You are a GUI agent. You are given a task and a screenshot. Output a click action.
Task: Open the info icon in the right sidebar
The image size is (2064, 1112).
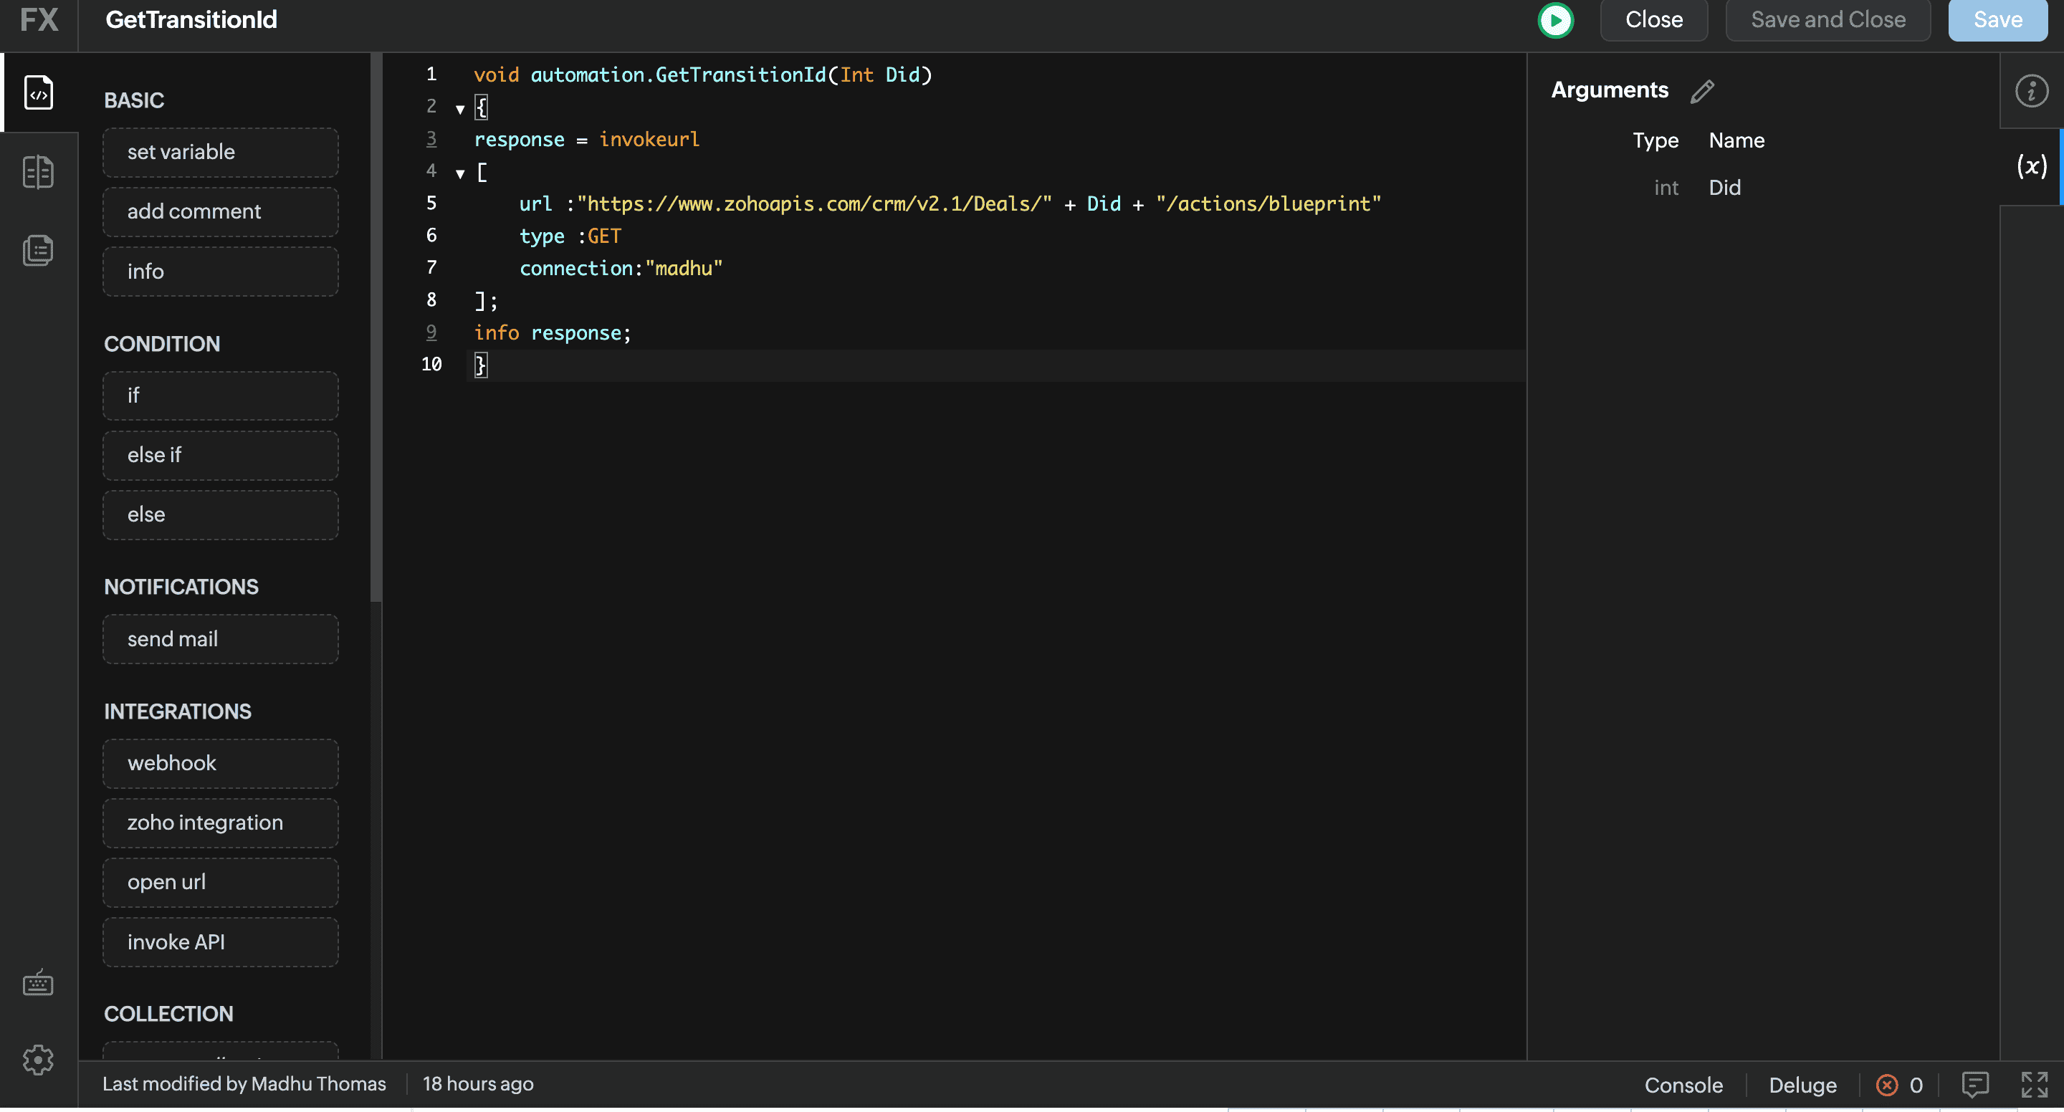(x=2030, y=90)
